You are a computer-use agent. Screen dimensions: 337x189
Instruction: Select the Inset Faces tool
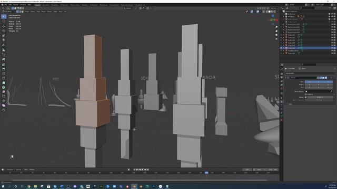(4, 65)
